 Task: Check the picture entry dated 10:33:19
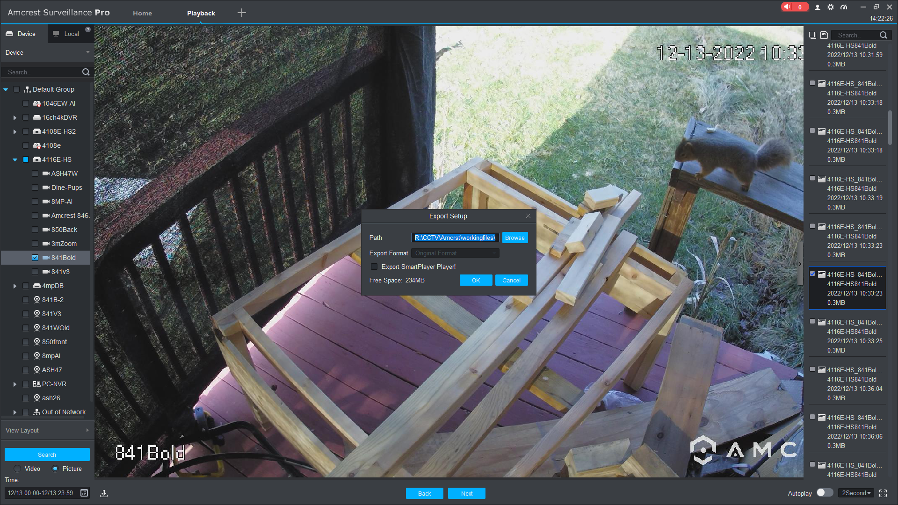(812, 178)
